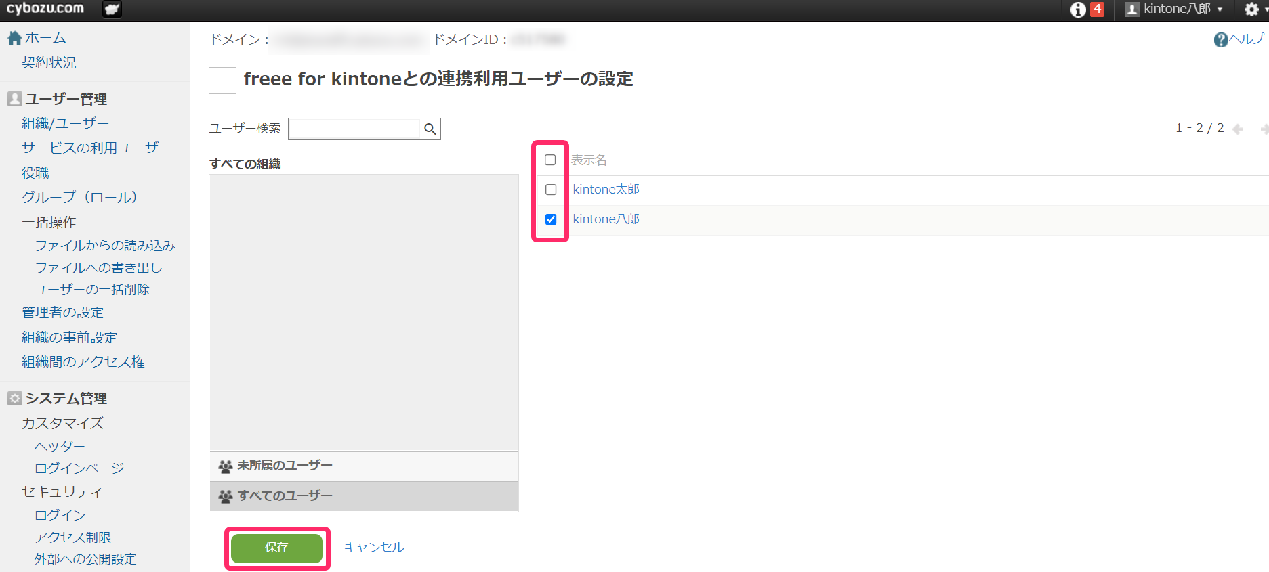1269x572 pixels.
Task: Open 契約状況 page
Action: pos(49,62)
